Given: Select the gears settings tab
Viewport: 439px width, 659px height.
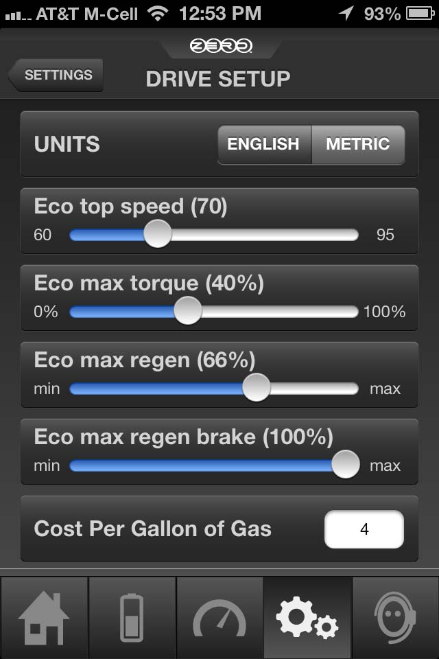Looking at the screenshot, I should point(307,617).
